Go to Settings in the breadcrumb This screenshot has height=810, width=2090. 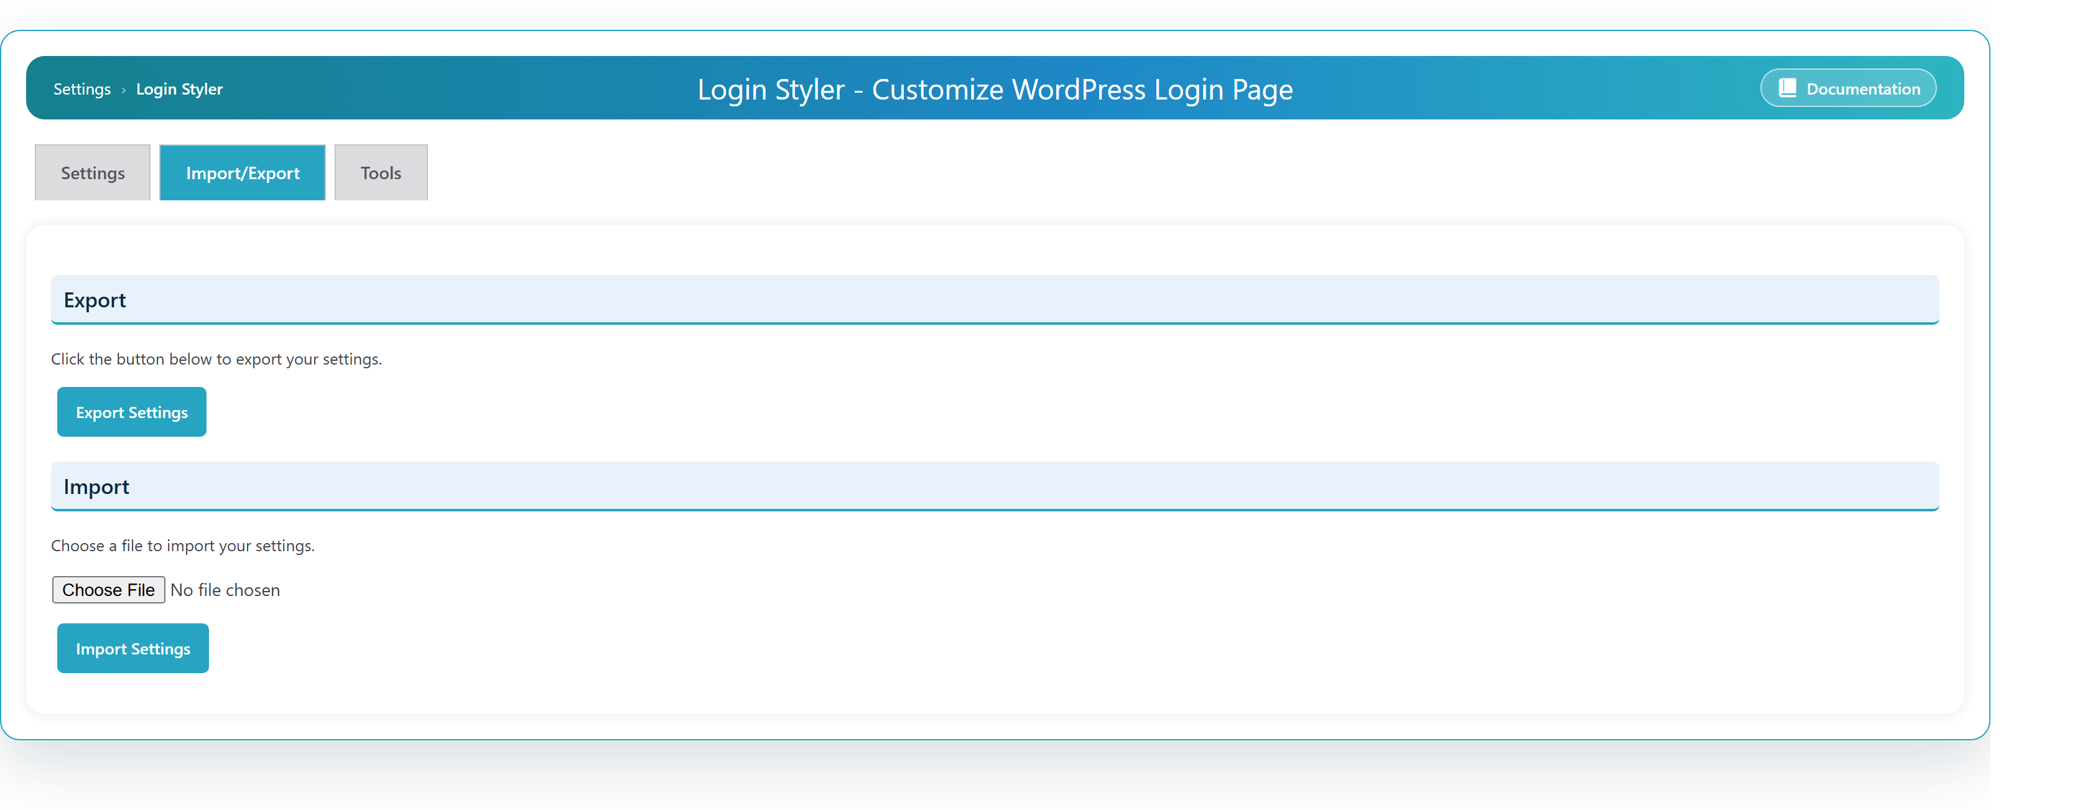click(x=82, y=88)
